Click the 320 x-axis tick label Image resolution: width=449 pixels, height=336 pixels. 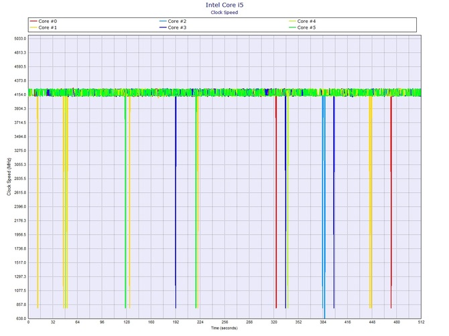pyautogui.click(x=274, y=322)
